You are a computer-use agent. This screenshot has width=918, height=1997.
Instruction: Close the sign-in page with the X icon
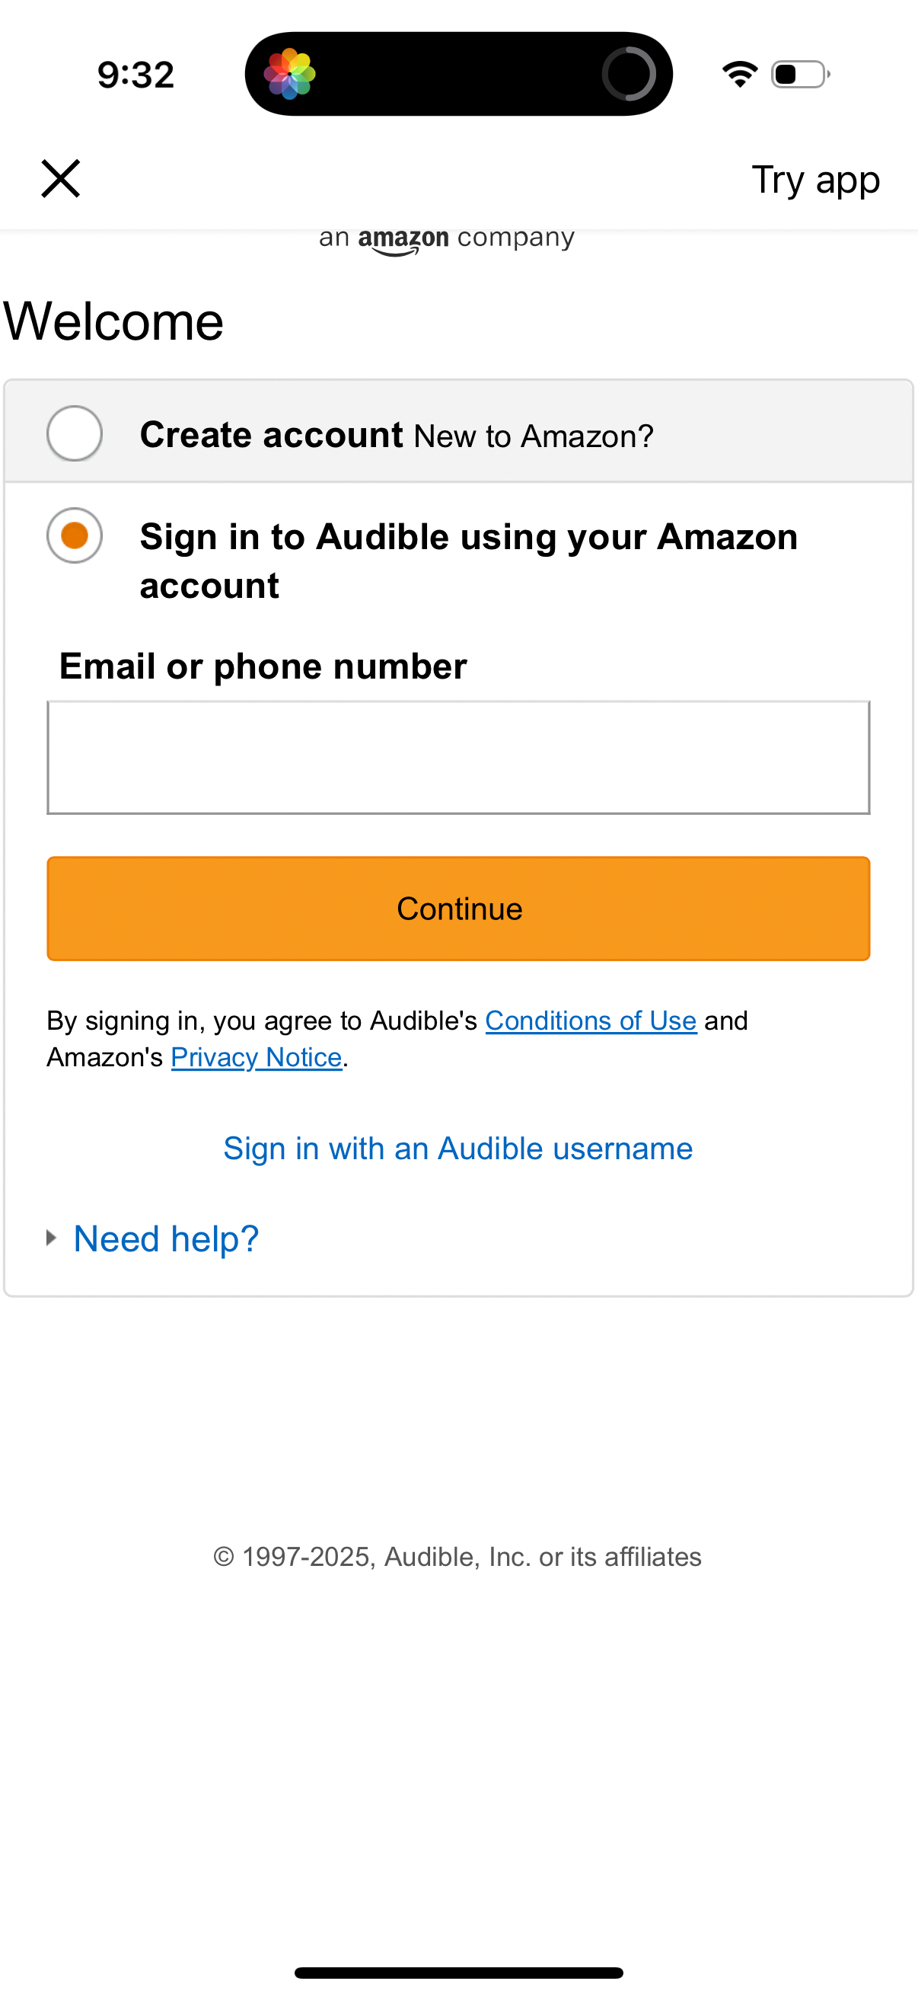point(60,179)
